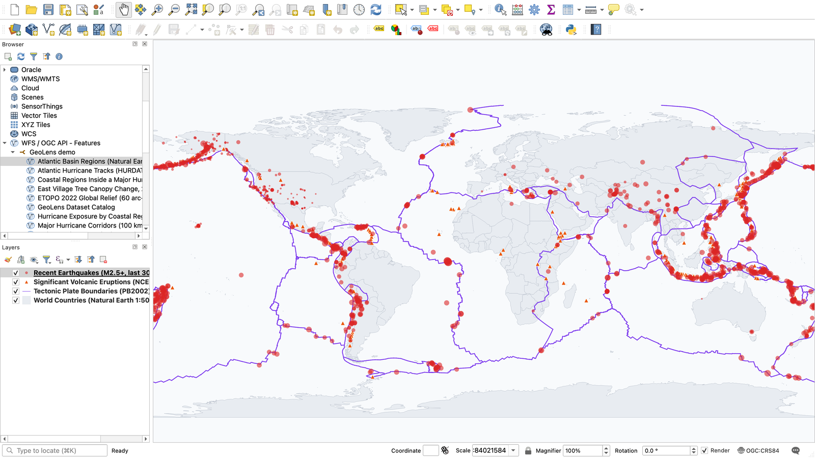Viewport: 815px width, 458px height.
Task: Open the Processing Toolbox gear icon
Action: coord(534,9)
